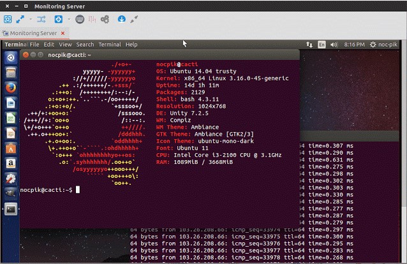Click the network indicator arrows icon

pyautogui.click(x=309, y=45)
